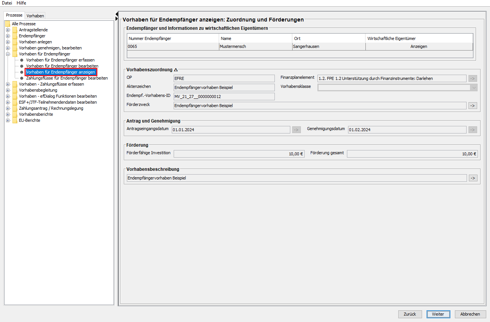Screen dimensions: 490x322
Task: Click arrow button beside Genehmigungsdatum
Action: [x=473, y=130]
